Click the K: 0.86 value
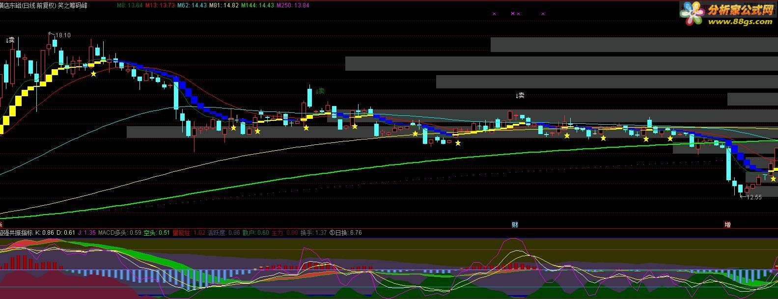Viewport: 778px width, 299px height. coord(45,233)
